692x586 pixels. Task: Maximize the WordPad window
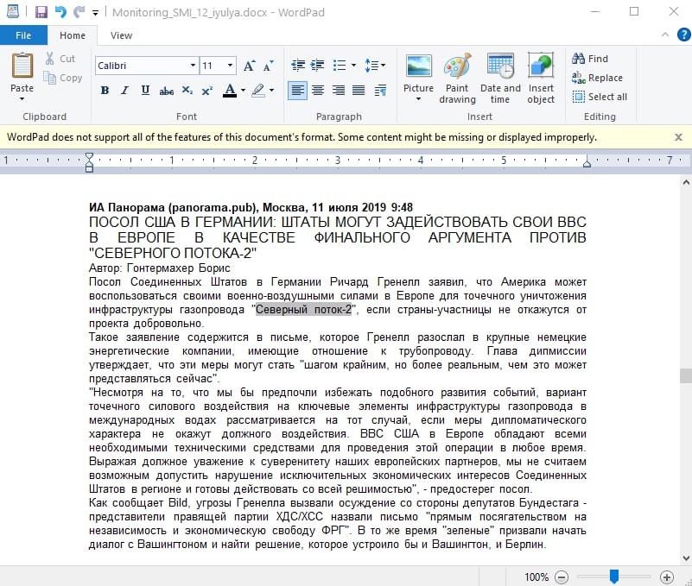(x=634, y=11)
